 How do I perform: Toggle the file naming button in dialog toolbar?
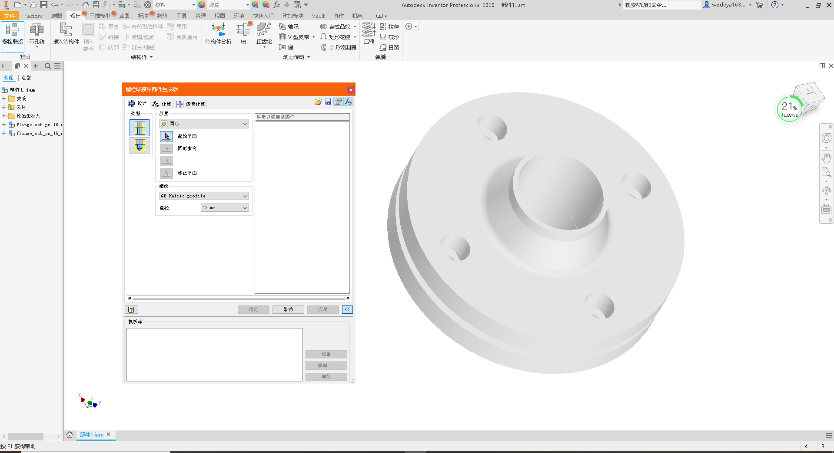[x=338, y=102]
